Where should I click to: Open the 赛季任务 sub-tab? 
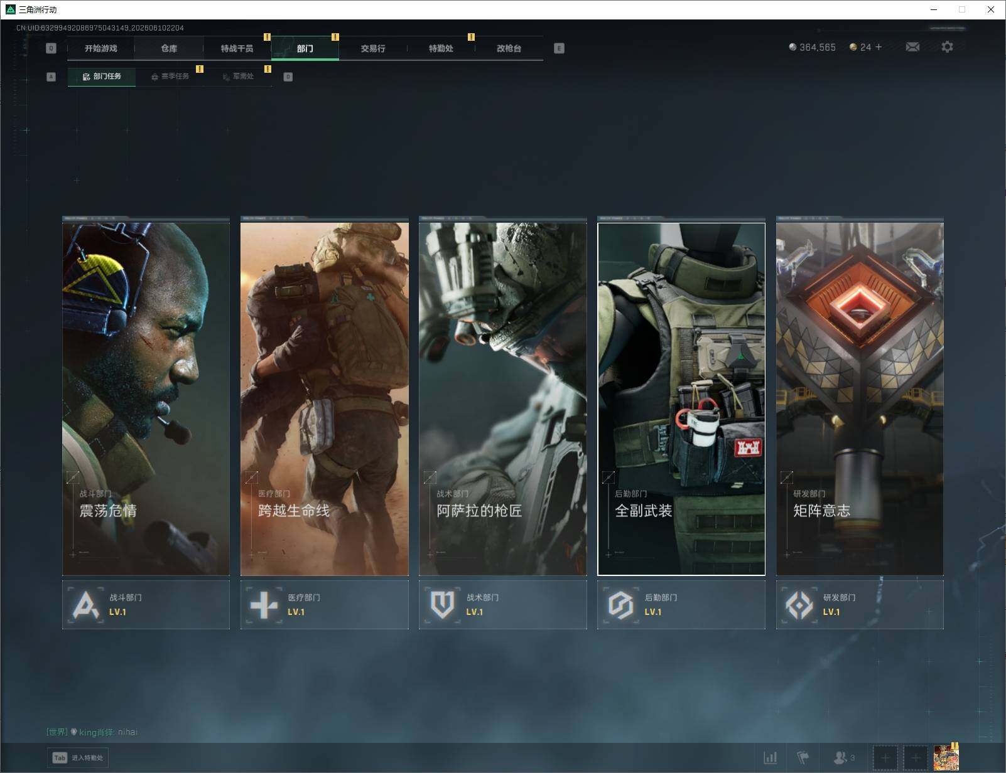click(x=170, y=77)
